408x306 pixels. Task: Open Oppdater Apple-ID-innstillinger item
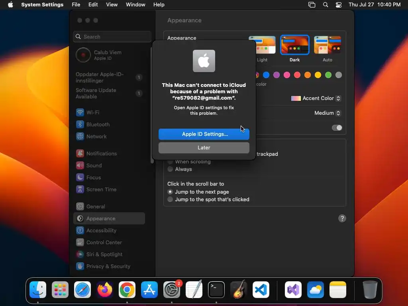pos(109,77)
